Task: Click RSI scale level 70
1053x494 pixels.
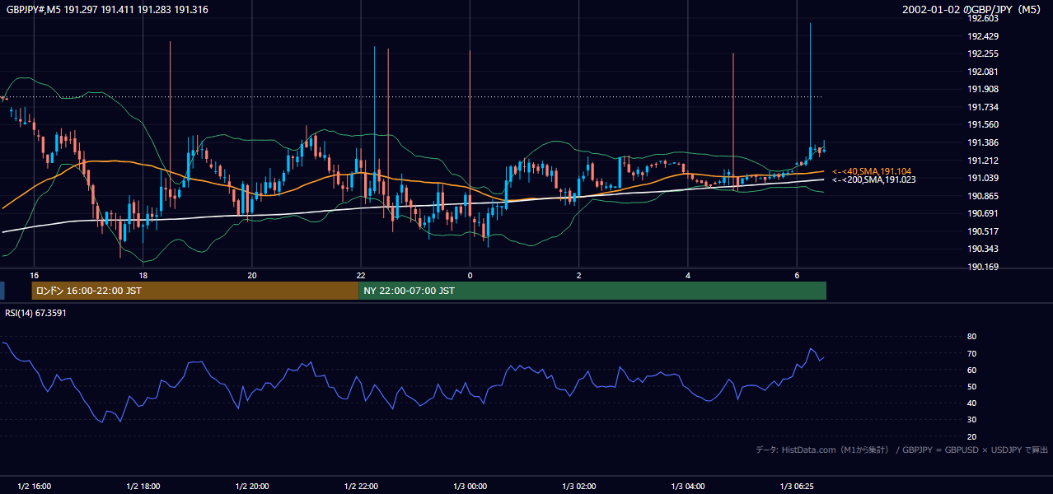Action: pos(971,353)
